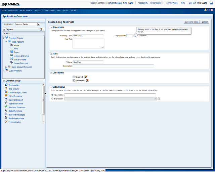Click the Sign Out link

[192, 3]
